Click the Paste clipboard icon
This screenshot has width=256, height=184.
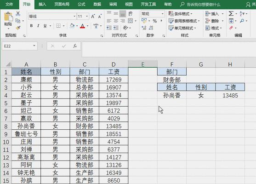[x=8, y=17]
